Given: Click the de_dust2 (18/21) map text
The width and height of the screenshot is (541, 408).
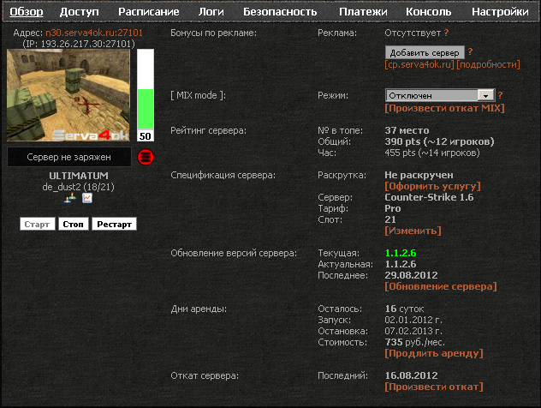Looking at the screenshot, I should 78,187.
